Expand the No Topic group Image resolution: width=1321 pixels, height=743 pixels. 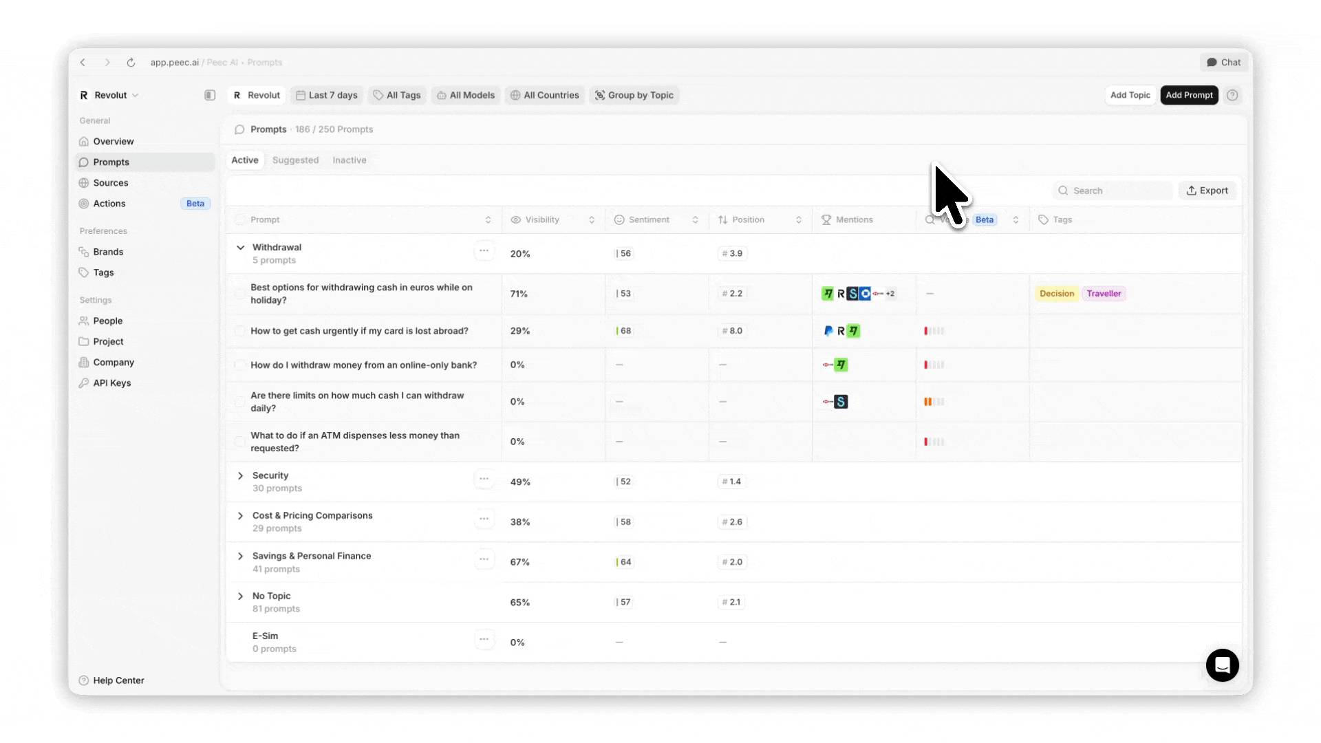[x=240, y=596]
